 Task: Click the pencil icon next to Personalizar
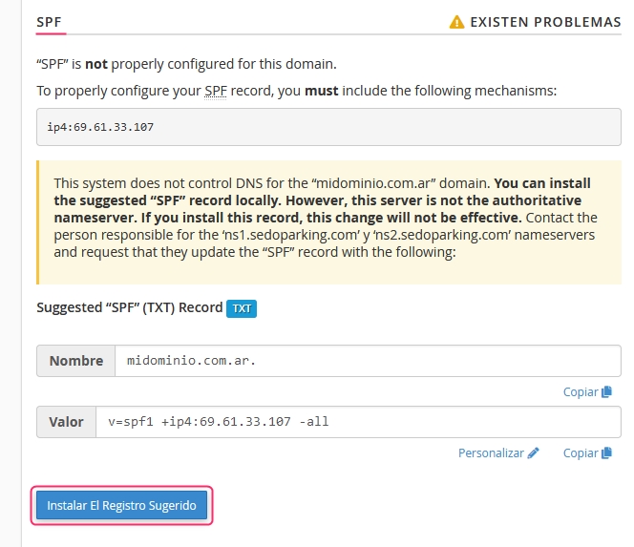coord(534,452)
